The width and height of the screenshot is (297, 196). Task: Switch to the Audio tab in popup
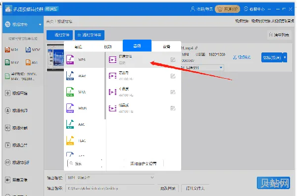click(x=137, y=46)
